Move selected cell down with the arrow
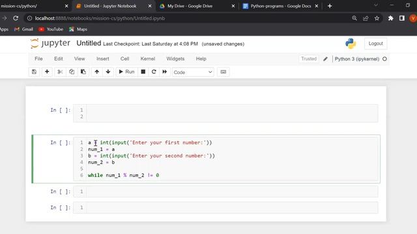Image resolution: width=417 pixels, height=234 pixels. [108, 72]
